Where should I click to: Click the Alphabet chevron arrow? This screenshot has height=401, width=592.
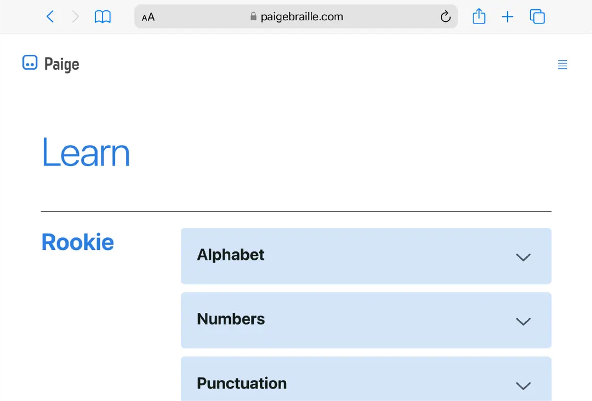pyautogui.click(x=523, y=257)
